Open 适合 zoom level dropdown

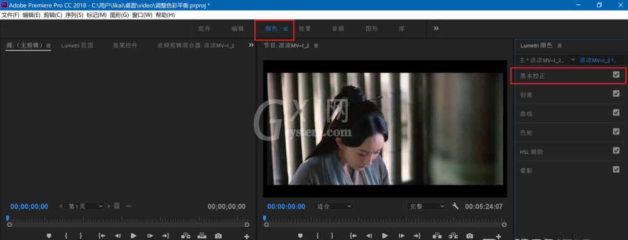tap(334, 206)
